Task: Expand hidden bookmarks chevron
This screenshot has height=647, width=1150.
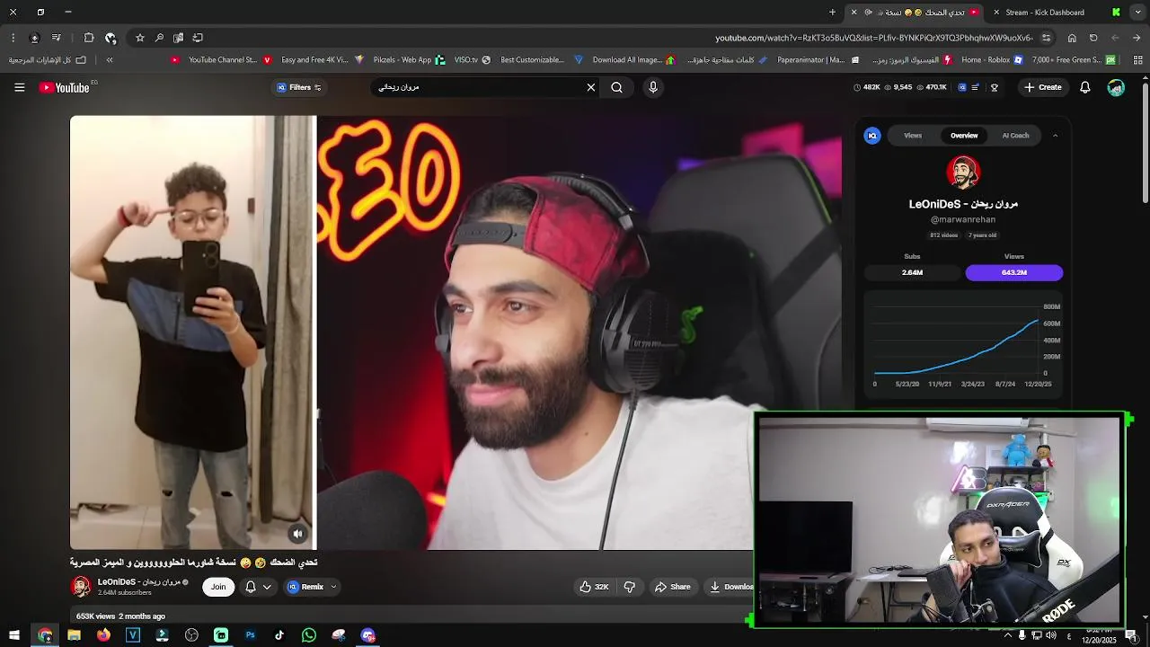Action: click(110, 60)
